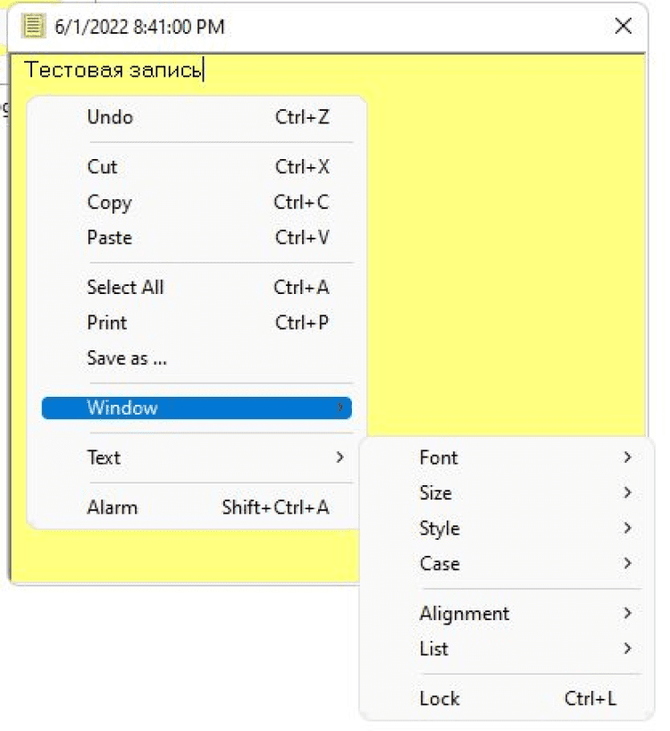Close the sticky note window

click(624, 26)
